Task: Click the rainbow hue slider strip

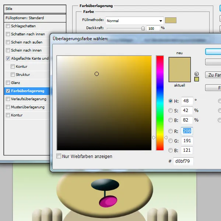Action: tap(160, 103)
